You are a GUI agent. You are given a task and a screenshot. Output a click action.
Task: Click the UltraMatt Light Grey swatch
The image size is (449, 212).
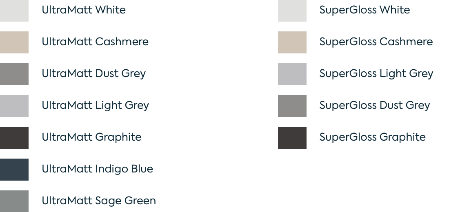(14, 106)
